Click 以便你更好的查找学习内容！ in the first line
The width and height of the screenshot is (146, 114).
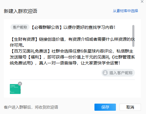pos(89,27)
